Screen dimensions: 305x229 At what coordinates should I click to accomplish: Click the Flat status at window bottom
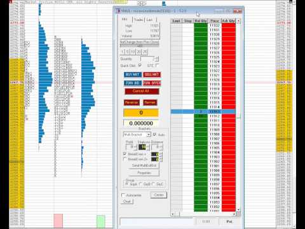pos(229,221)
